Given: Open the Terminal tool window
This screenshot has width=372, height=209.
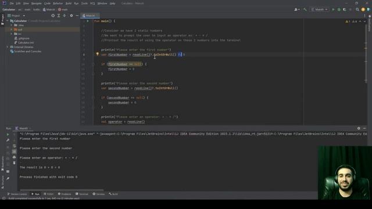Looking at the screenshot, I should 82,194.
